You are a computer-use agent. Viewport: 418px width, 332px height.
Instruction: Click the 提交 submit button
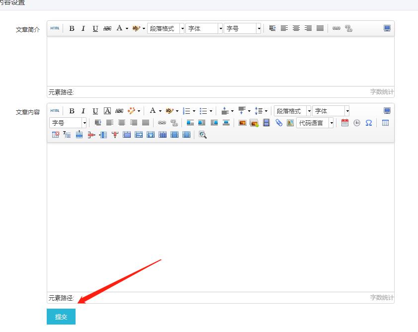point(61,317)
